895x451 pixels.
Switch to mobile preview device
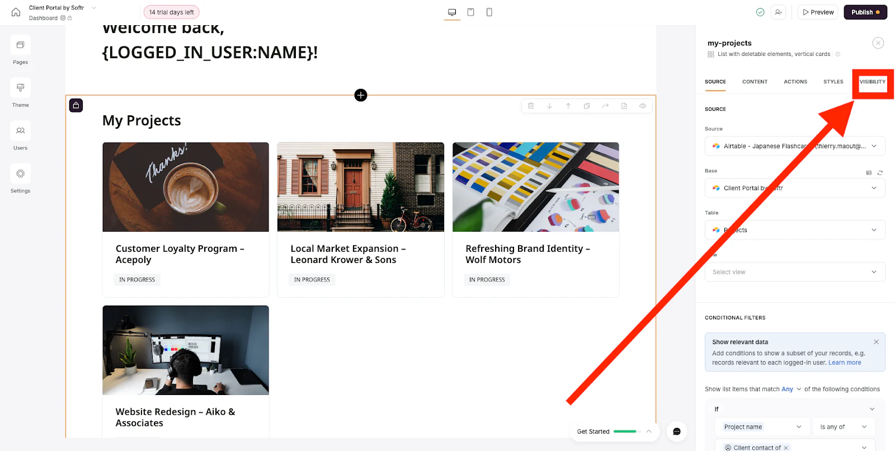[489, 12]
